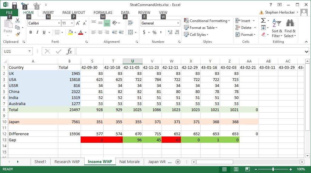The height and width of the screenshot is (173, 311).
Task: Open the Name Box dropdown arrow
Action: tap(29, 51)
